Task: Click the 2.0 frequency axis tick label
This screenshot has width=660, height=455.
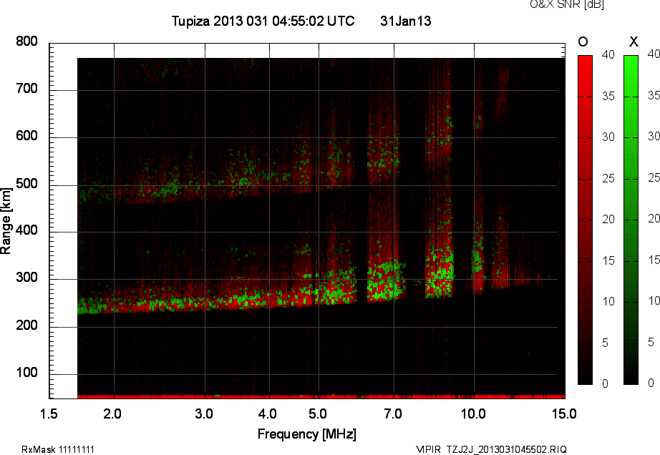Action: (x=112, y=414)
